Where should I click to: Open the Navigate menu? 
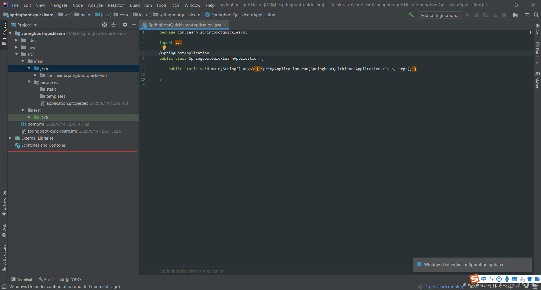click(59, 5)
